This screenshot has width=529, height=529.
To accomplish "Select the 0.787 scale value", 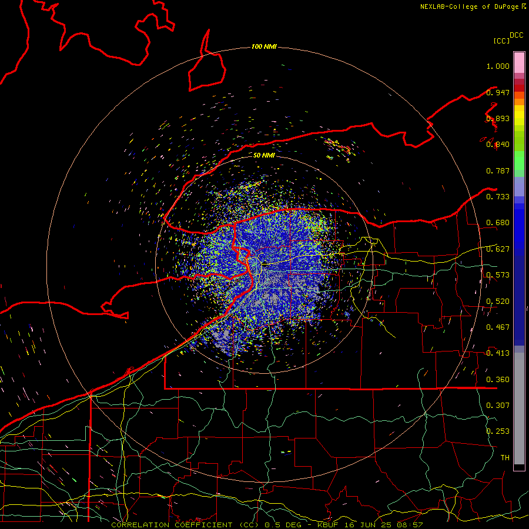I will pyautogui.click(x=498, y=170).
